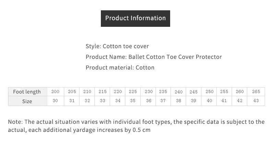Viewport: 271px width, 166px height.
Task: Click foot length cell 265
Action: pos(256,92)
